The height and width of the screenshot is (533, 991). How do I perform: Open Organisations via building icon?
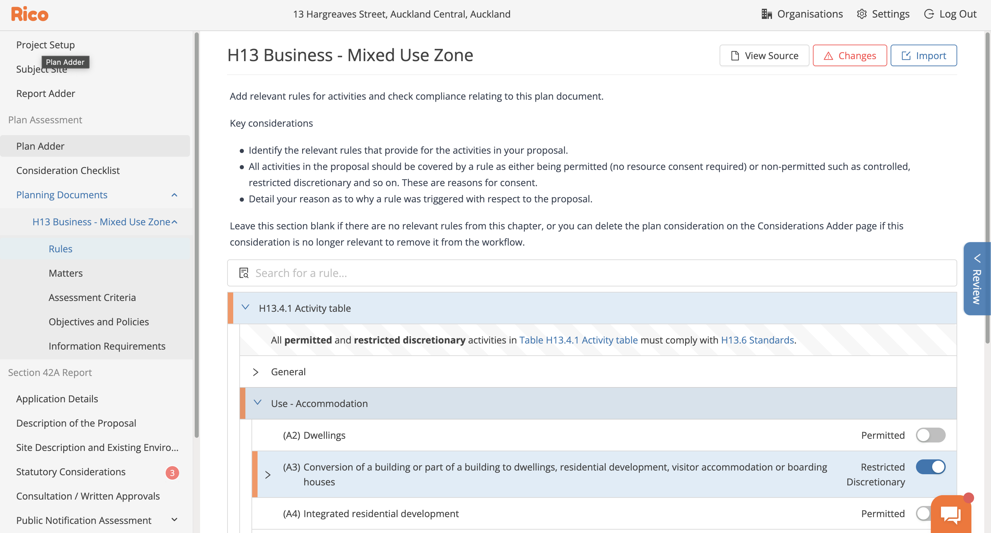(x=766, y=14)
